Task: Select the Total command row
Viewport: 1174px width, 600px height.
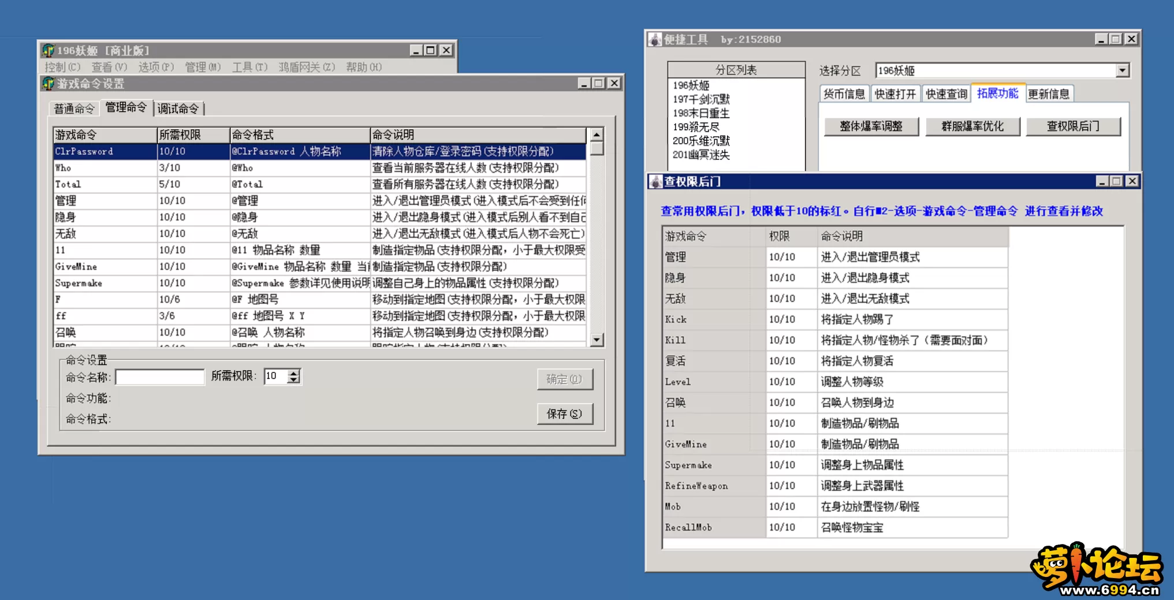Action: click(319, 184)
